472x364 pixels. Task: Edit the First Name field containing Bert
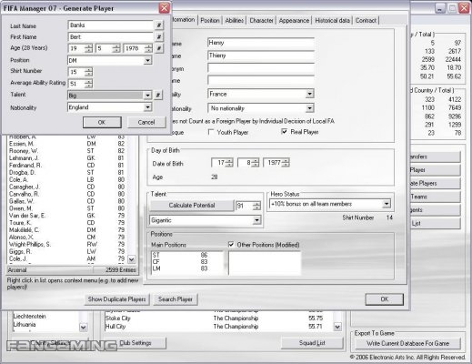[111, 37]
